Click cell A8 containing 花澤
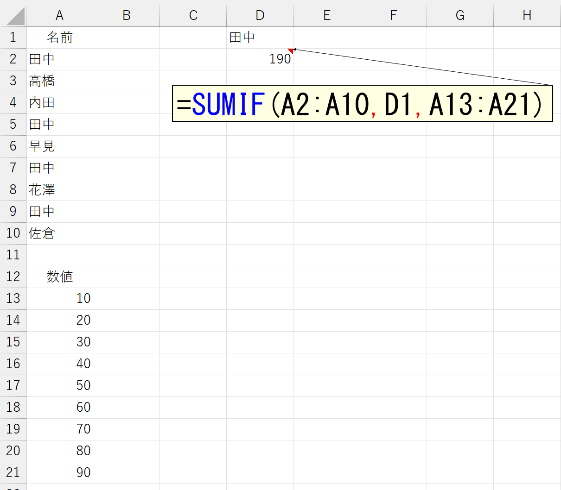This screenshot has width=561, height=490. 59,190
